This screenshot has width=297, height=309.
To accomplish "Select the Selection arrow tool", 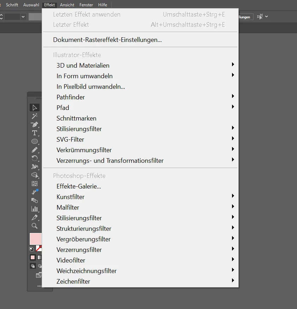I will coord(35,107).
